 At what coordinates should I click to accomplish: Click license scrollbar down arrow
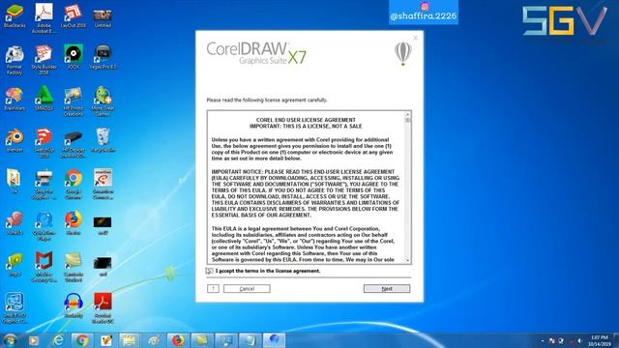pyautogui.click(x=408, y=260)
